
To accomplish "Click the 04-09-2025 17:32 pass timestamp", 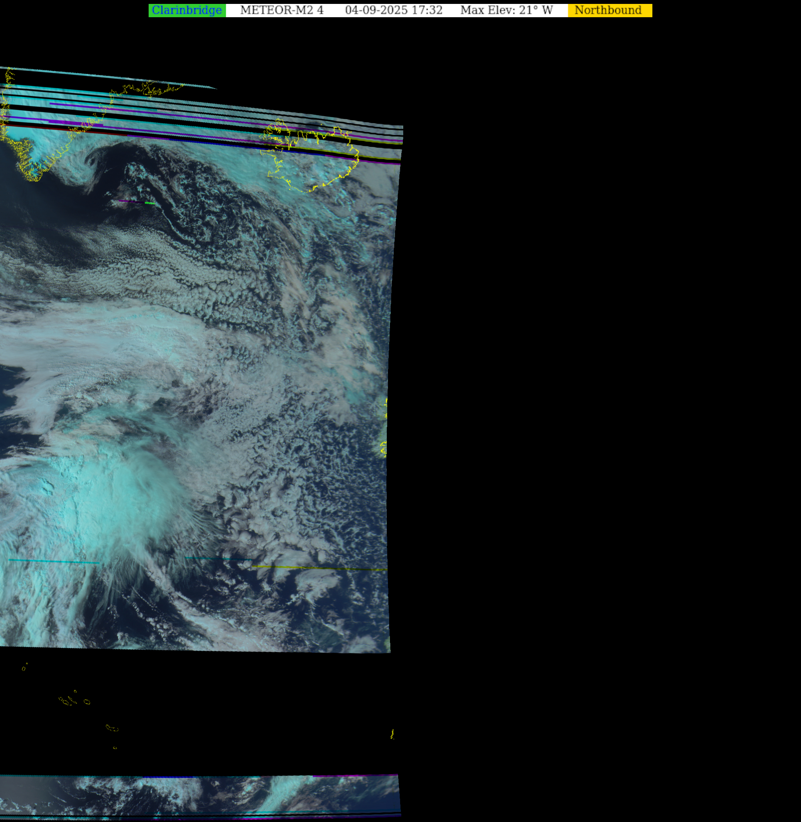I will 394,11.
